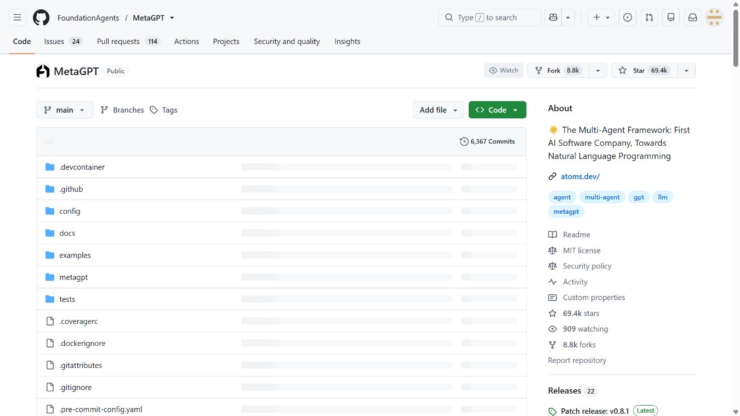
Task: Focus the Type / to search field
Action: 489,18
